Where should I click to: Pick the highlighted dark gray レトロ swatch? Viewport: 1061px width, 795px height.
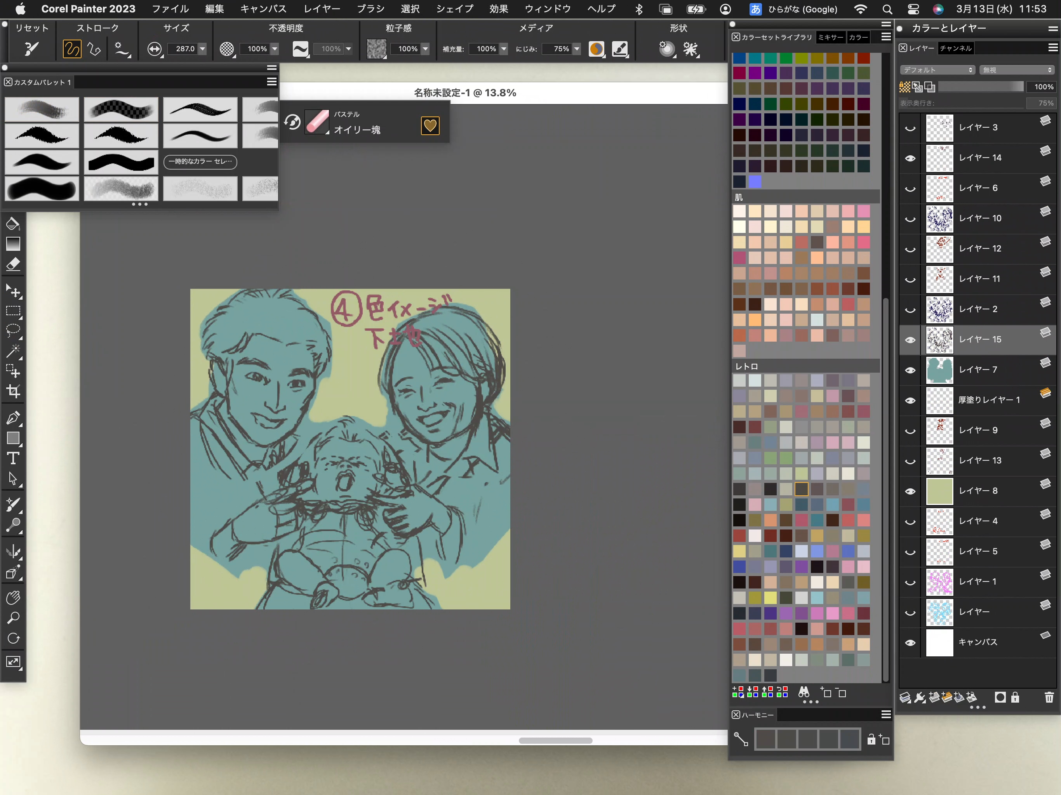click(802, 489)
